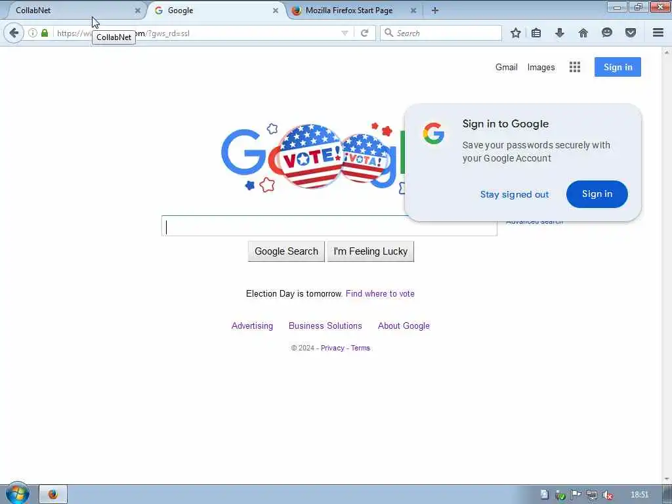Bookmark this page with the star icon

coord(516,33)
